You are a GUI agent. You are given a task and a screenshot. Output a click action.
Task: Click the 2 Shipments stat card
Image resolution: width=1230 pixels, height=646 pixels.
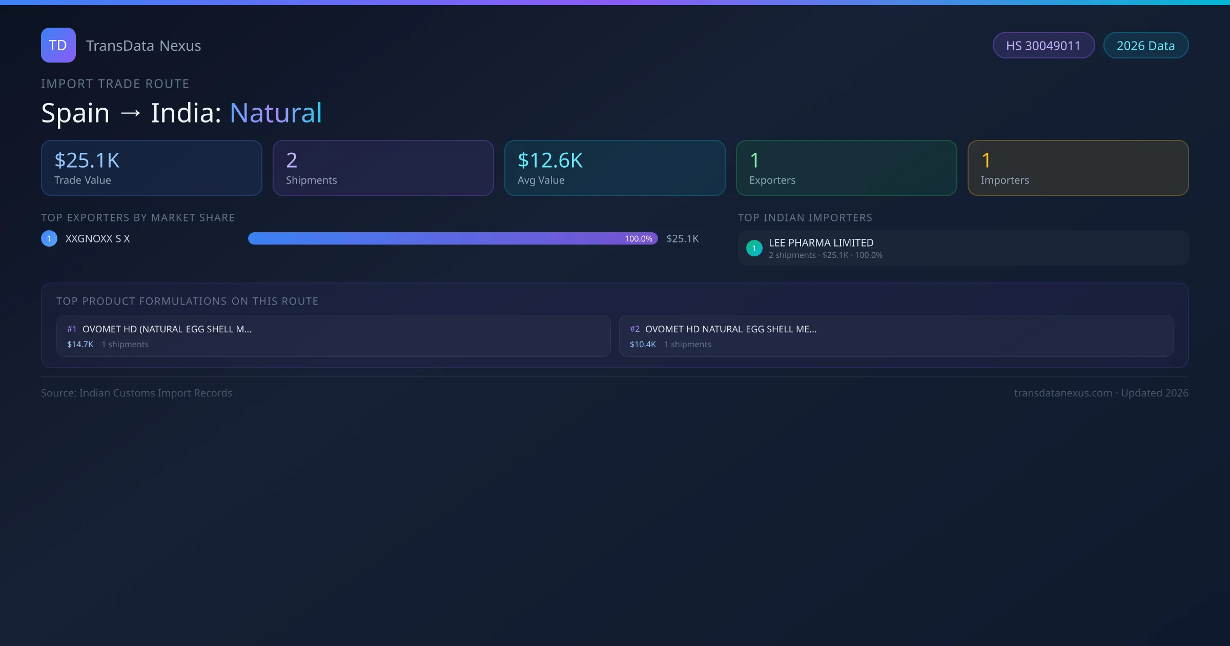tap(383, 168)
